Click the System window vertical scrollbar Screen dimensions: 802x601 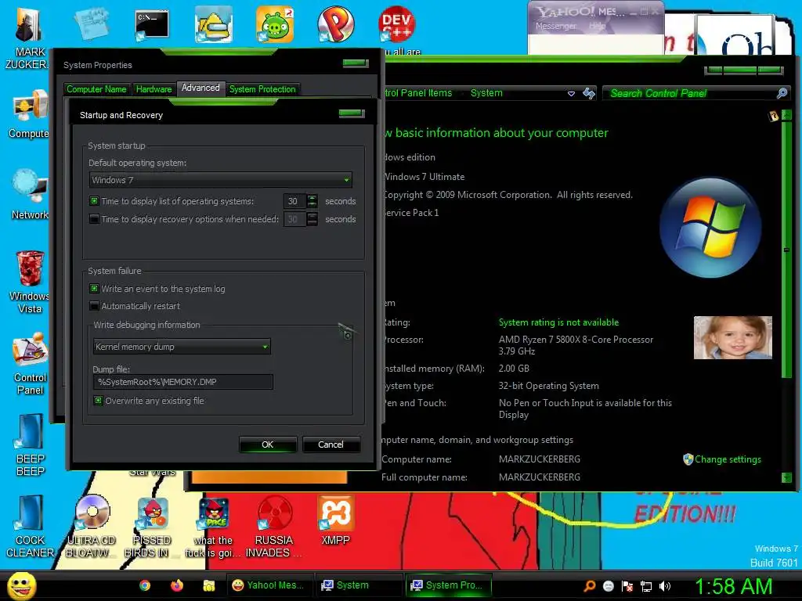pos(786,250)
